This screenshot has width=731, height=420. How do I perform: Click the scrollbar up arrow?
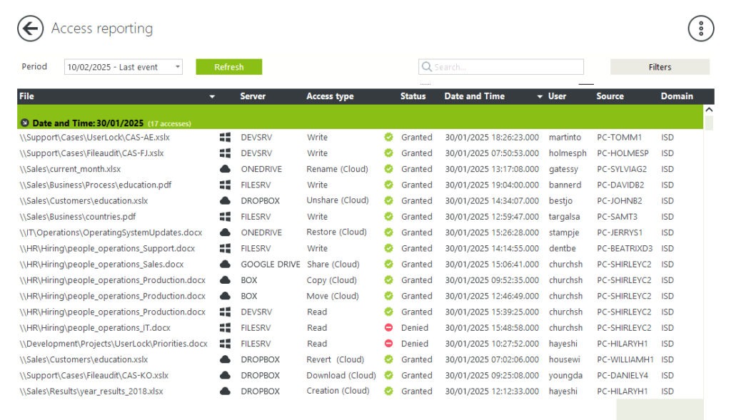708,111
